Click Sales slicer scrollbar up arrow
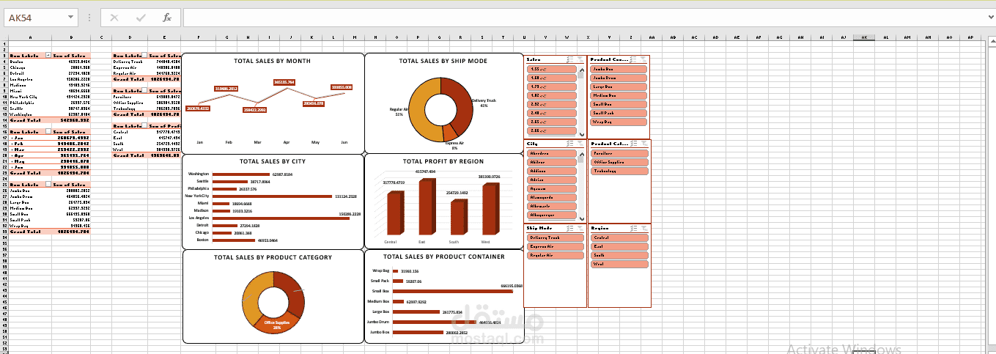Screen dimensions: 996x354 [x=582, y=70]
